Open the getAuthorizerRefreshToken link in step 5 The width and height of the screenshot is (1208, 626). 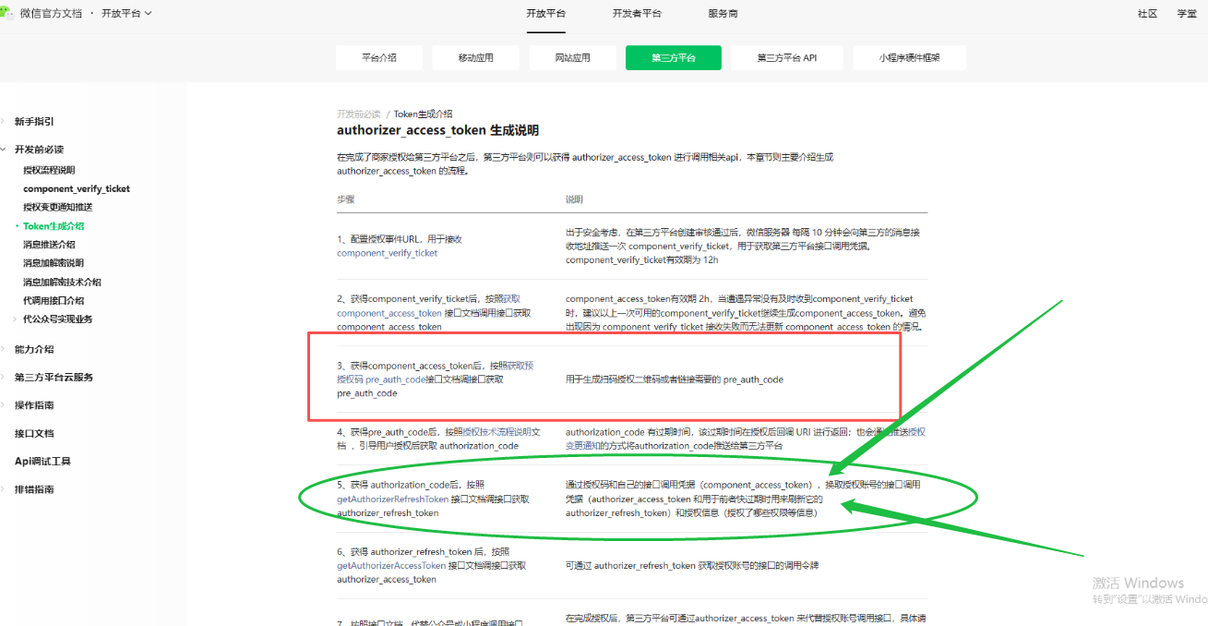pyautogui.click(x=392, y=499)
